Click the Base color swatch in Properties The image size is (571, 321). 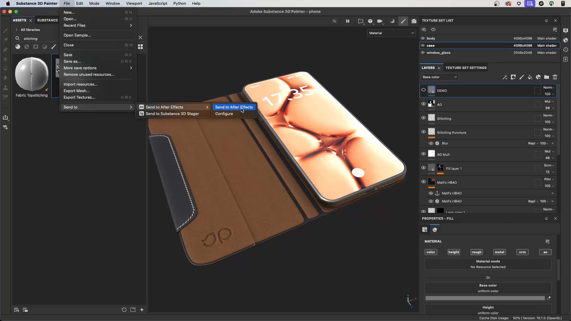pos(485,298)
